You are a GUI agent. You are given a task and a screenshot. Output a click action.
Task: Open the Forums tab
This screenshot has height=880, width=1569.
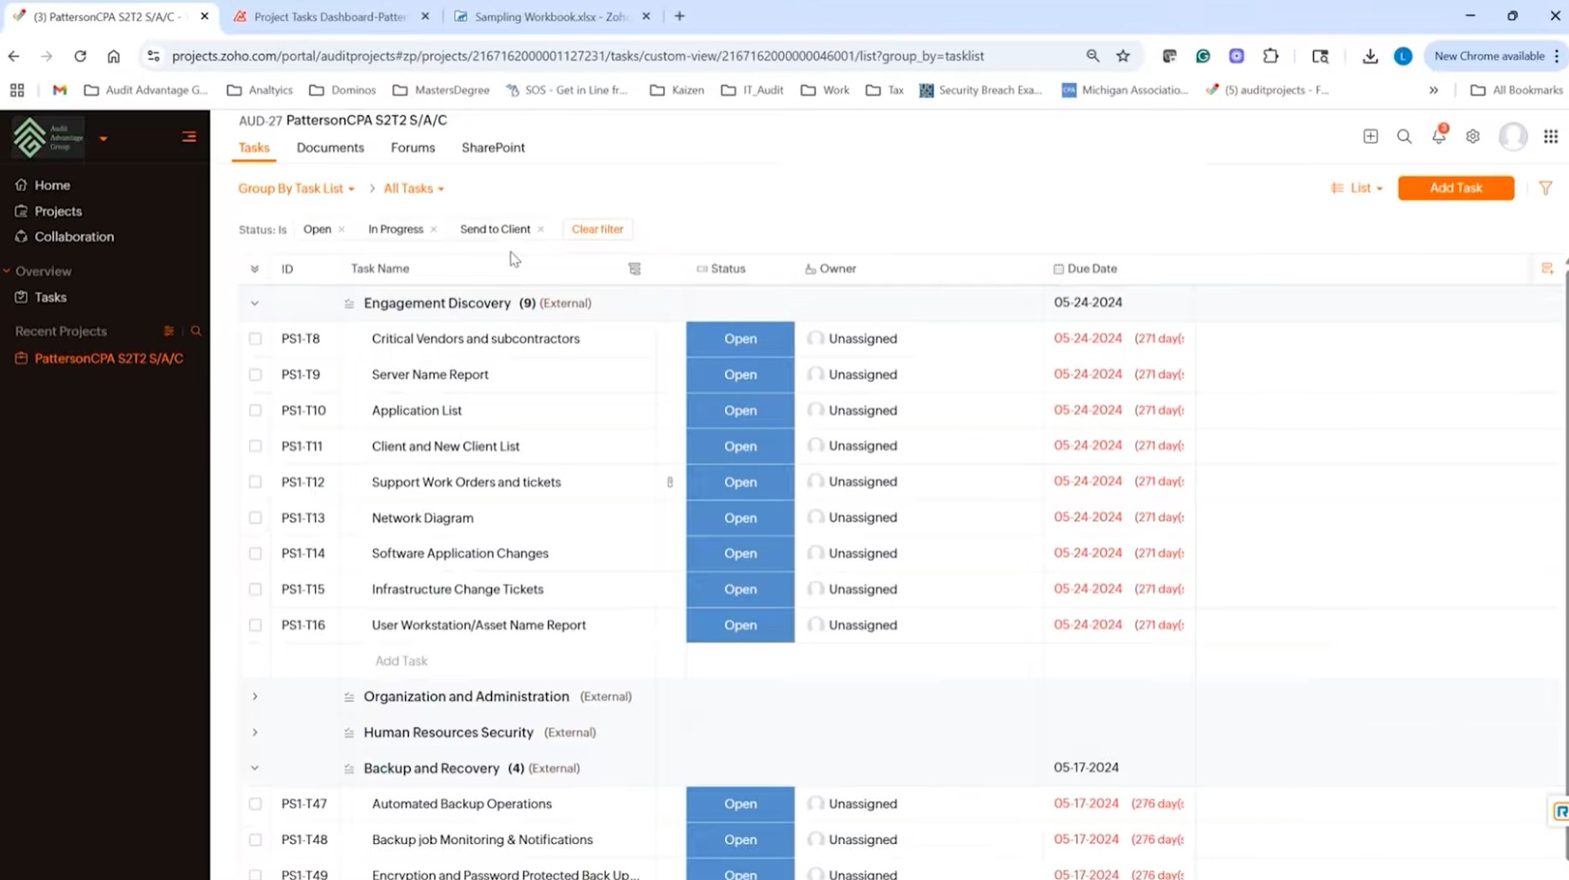click(x=413, y=147)
